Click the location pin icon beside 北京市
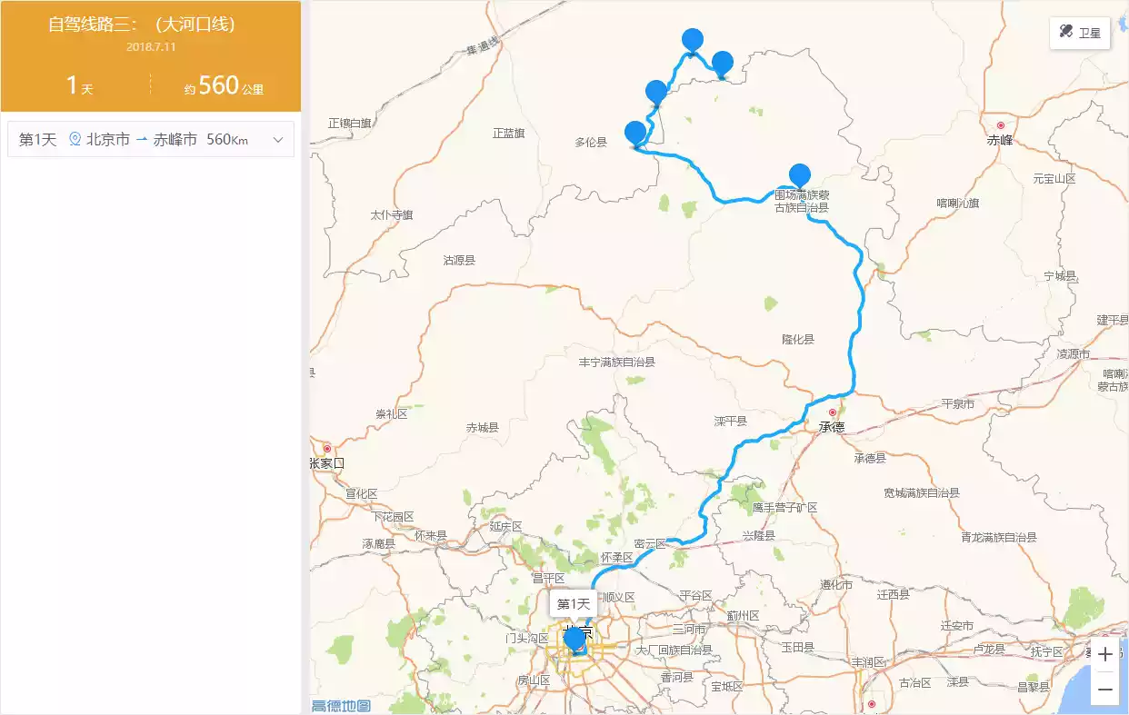 75,140
